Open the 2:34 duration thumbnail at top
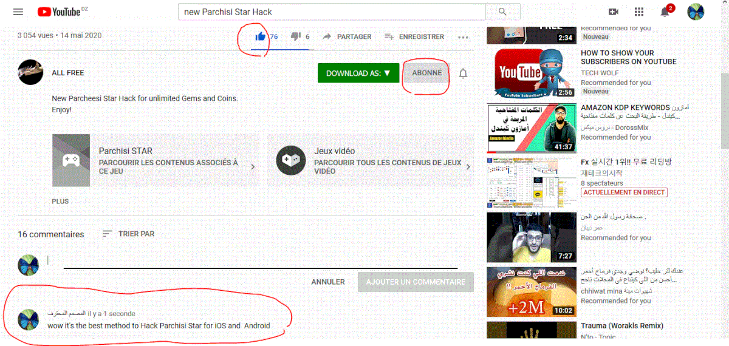Screen dimensions: 729x346 (x=532, y=35)
